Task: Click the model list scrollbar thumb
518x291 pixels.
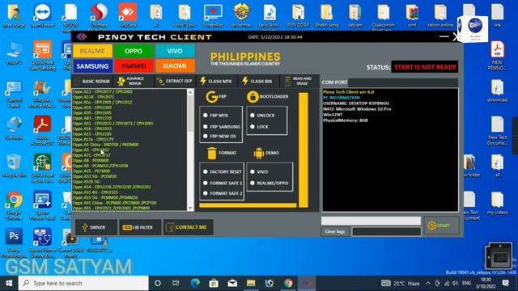Action: (190, 113)
